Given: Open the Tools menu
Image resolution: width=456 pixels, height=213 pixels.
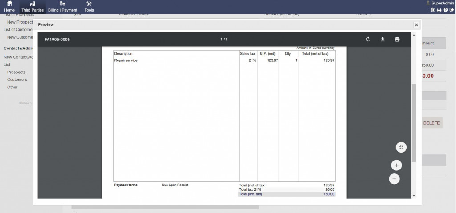Looking at the screenshot, I should 89,7.
